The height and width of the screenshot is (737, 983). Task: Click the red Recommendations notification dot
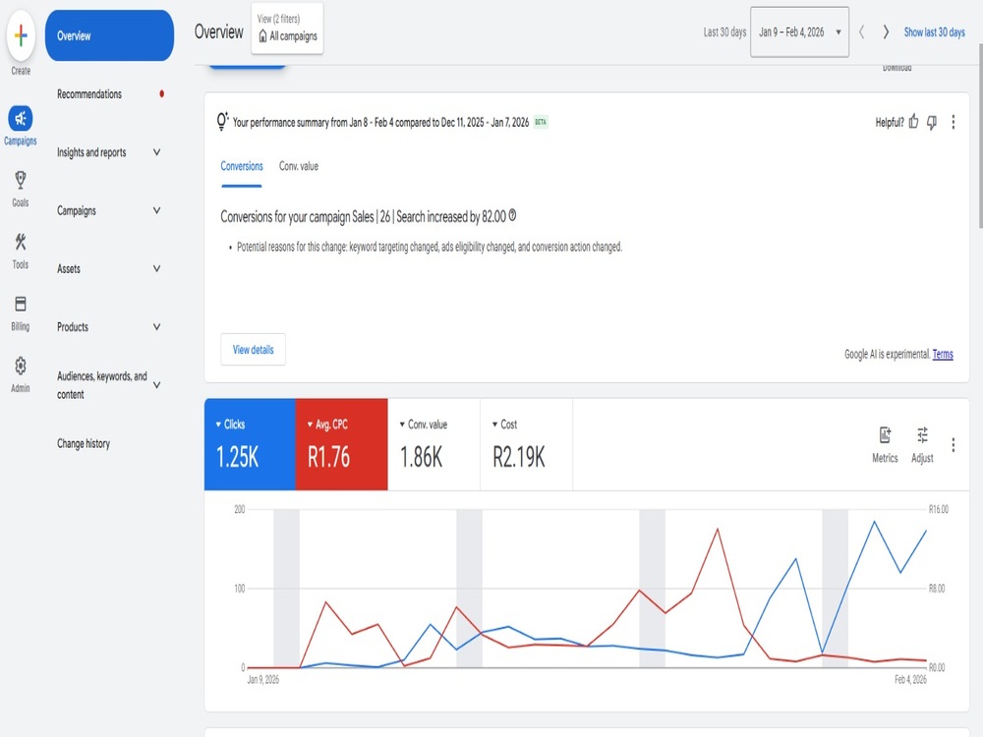[x=162, y=94]
